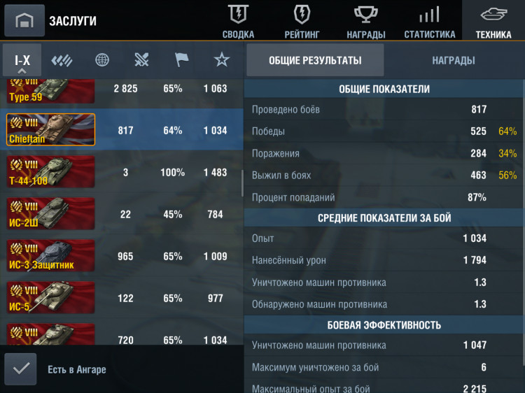The width and height of the screenshot is (525, 393).
Task: Click the tank list scrollbar handle
Action: click(x=242, y=183)
